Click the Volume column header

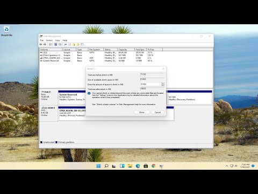51,50
